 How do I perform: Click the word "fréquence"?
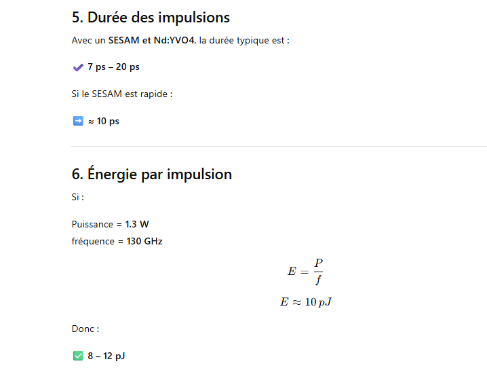(x=93, y=241)
